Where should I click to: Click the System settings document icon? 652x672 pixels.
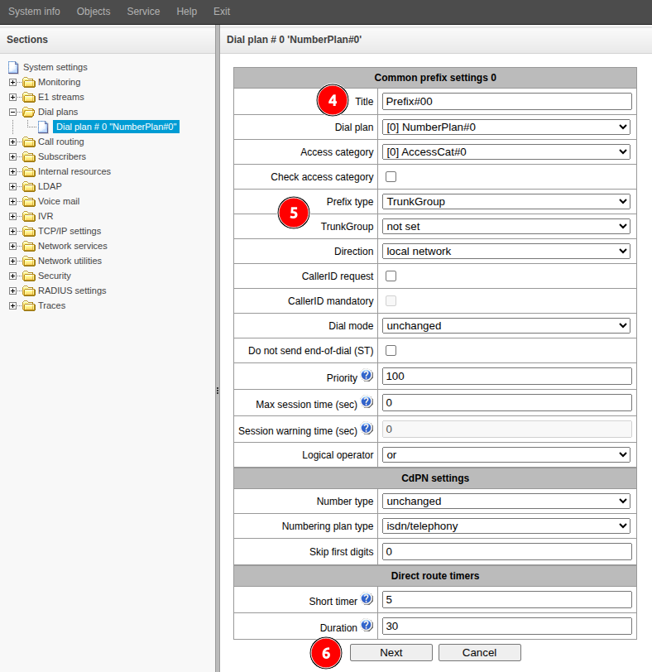(13, 67)
